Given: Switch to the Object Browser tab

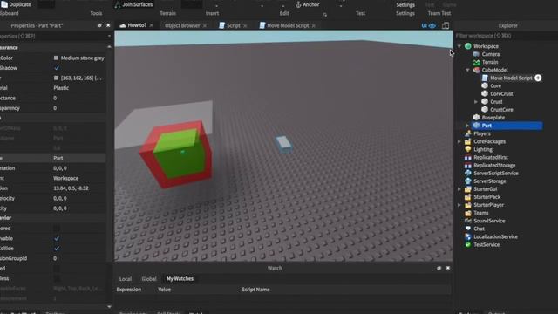Looking at the screenshot, I should tap(182, 25).
